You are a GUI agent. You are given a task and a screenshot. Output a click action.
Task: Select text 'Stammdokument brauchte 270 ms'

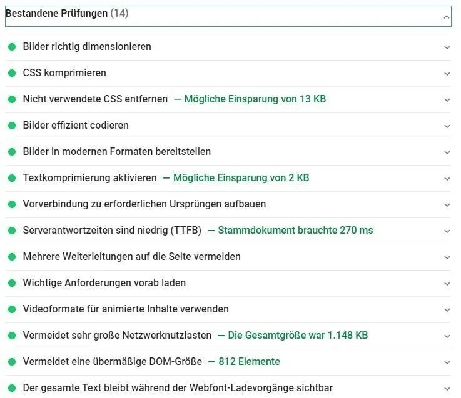(x=295, y=231)
